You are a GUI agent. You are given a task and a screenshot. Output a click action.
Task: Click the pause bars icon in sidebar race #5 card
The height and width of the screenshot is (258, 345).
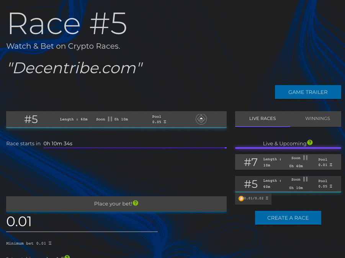pos(305,179)
